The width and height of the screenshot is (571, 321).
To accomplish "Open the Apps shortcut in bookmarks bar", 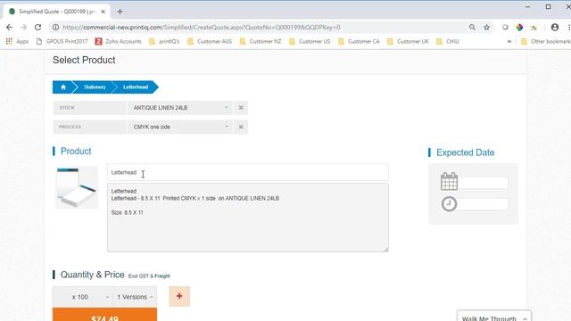I will (17, 42).
